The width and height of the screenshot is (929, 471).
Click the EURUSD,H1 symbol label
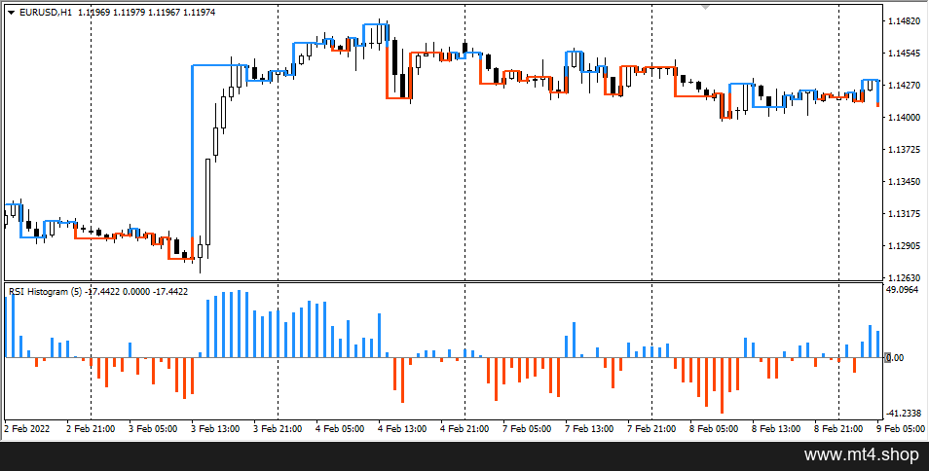click(46, 13)
